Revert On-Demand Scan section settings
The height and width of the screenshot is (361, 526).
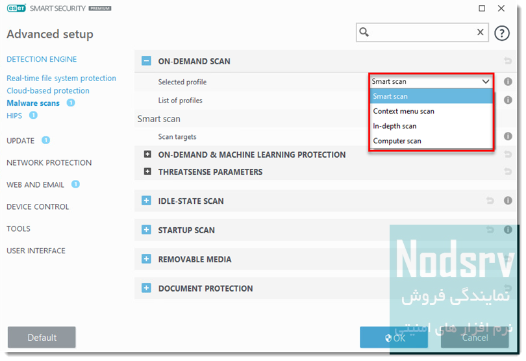tap(508, 61)
